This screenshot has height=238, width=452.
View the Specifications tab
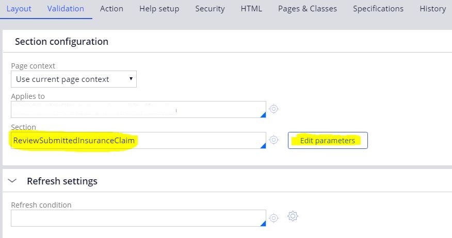(378, 9)
